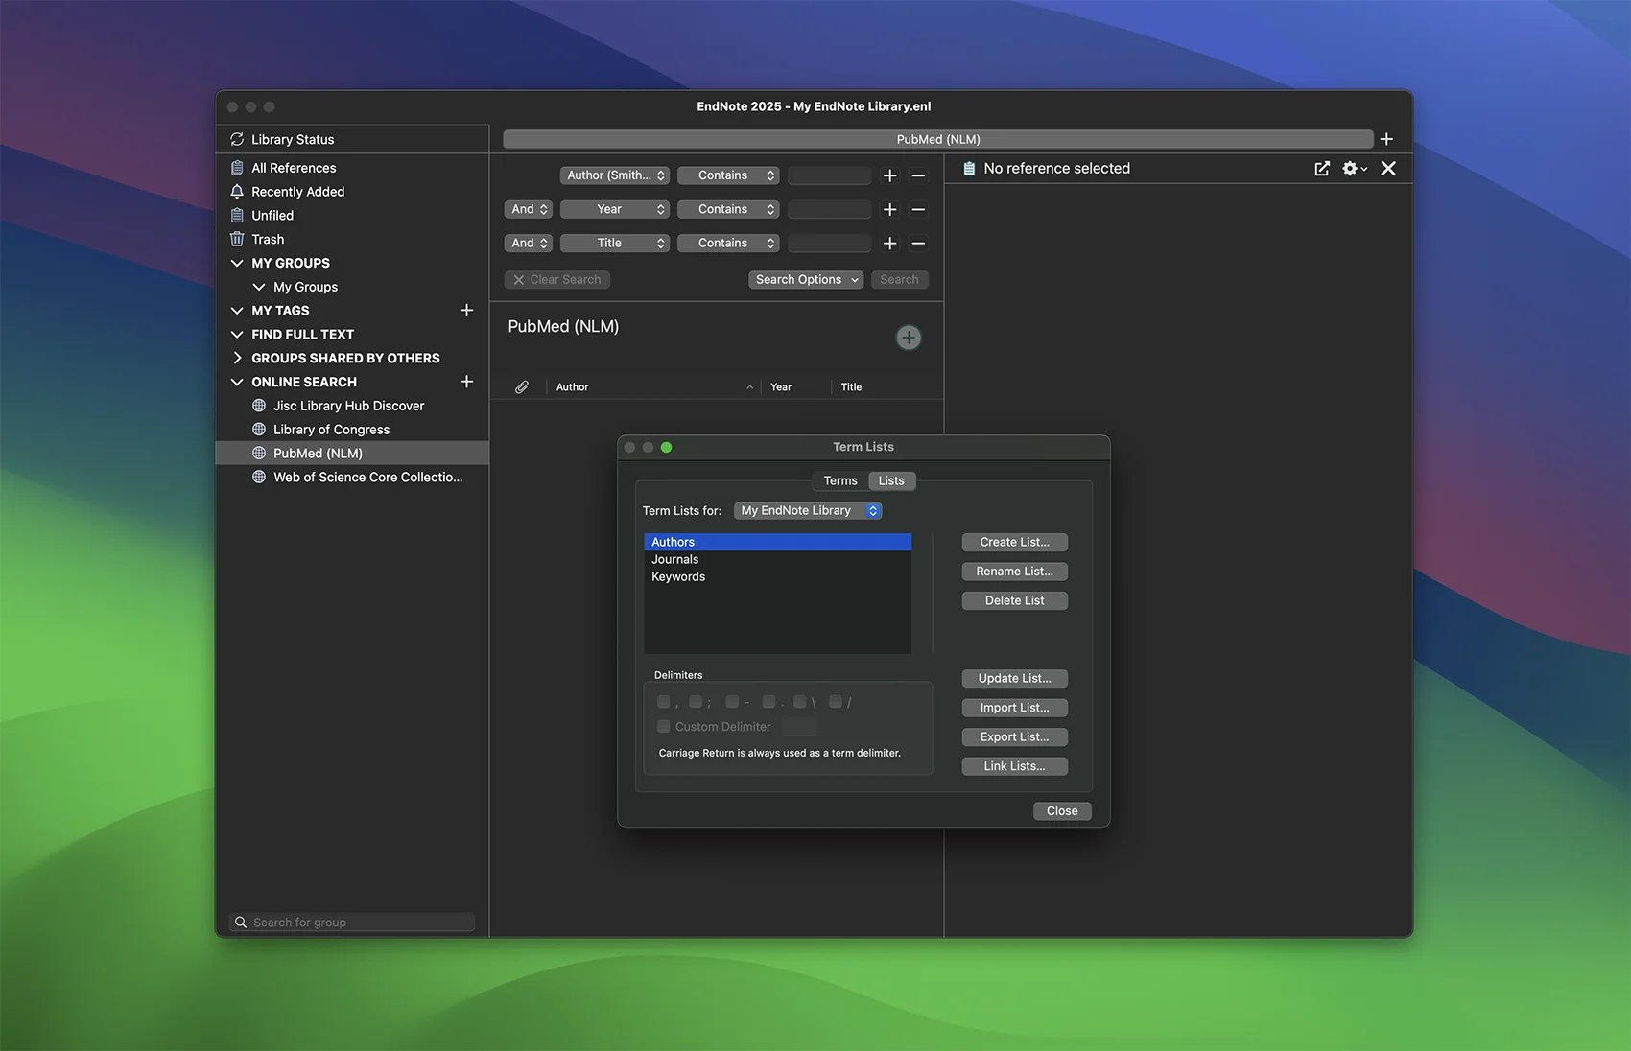Image resolution: width=1631 pixels, height=1051 pixels.
Task: Add search row after Title row
Action: (889, 244)
